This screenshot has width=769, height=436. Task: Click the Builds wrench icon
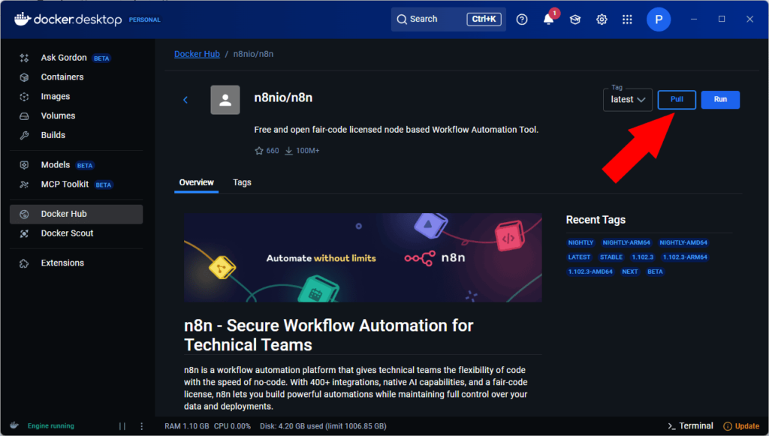pos(24,135)
